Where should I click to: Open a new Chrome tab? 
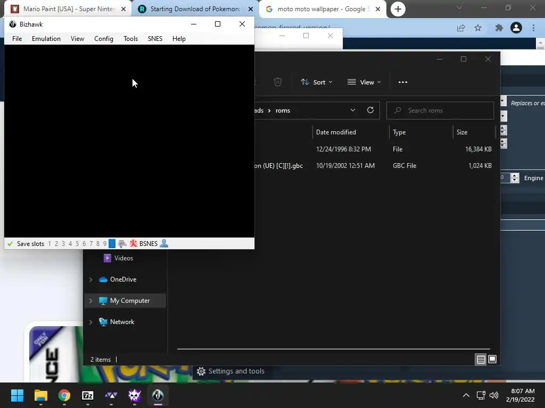point(398,9)
